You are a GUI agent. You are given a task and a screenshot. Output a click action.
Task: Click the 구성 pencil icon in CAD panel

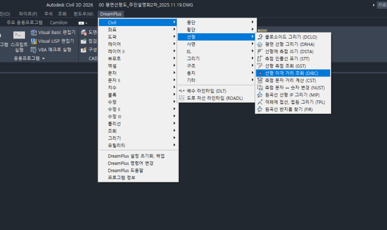click(x=84, y=49)
